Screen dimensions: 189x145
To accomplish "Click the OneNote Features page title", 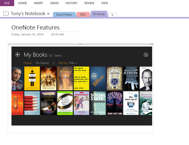I will pyautogui.click(x=36, y=28).
